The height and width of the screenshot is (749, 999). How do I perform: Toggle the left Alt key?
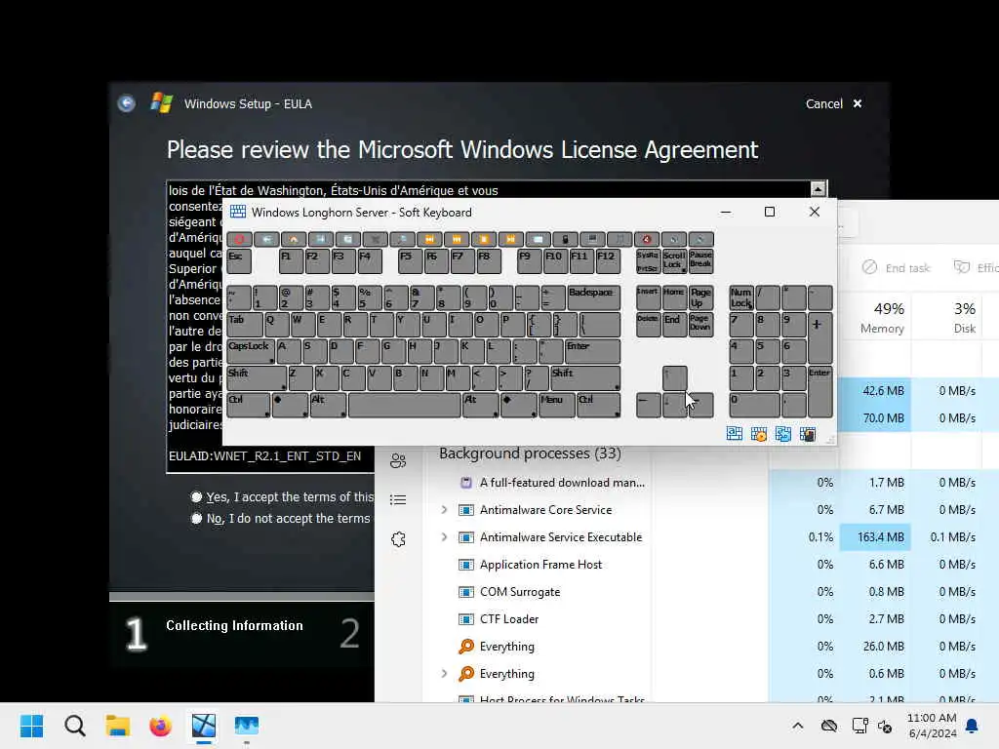click(328, 406)
